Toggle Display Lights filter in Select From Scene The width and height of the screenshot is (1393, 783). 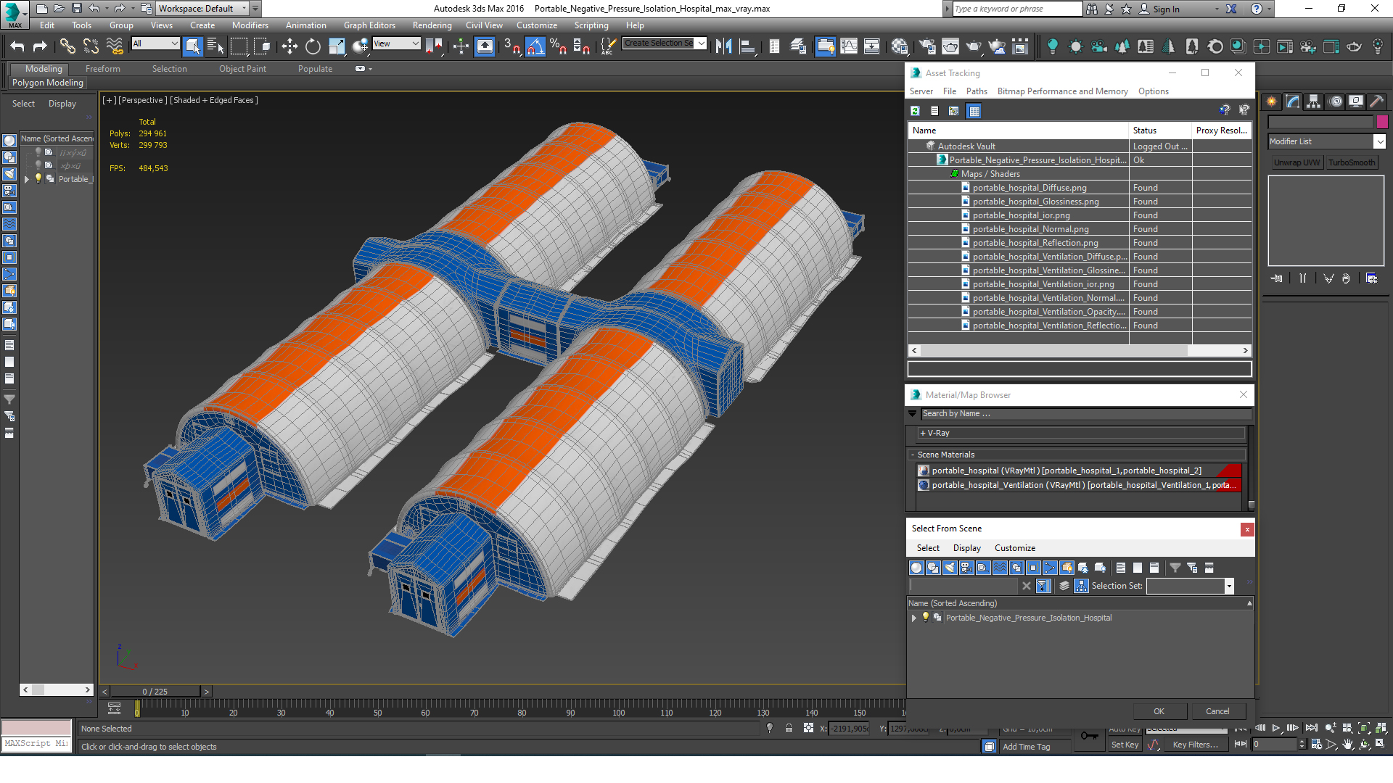[950, 568]
